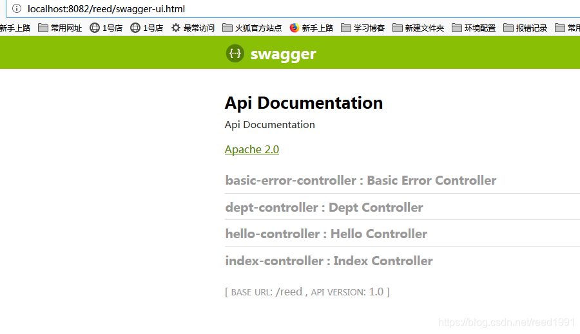The width and height of the screenshot is (580, 334).
Task: Open the 环境配置 bookmark folder
Action: 474,28
